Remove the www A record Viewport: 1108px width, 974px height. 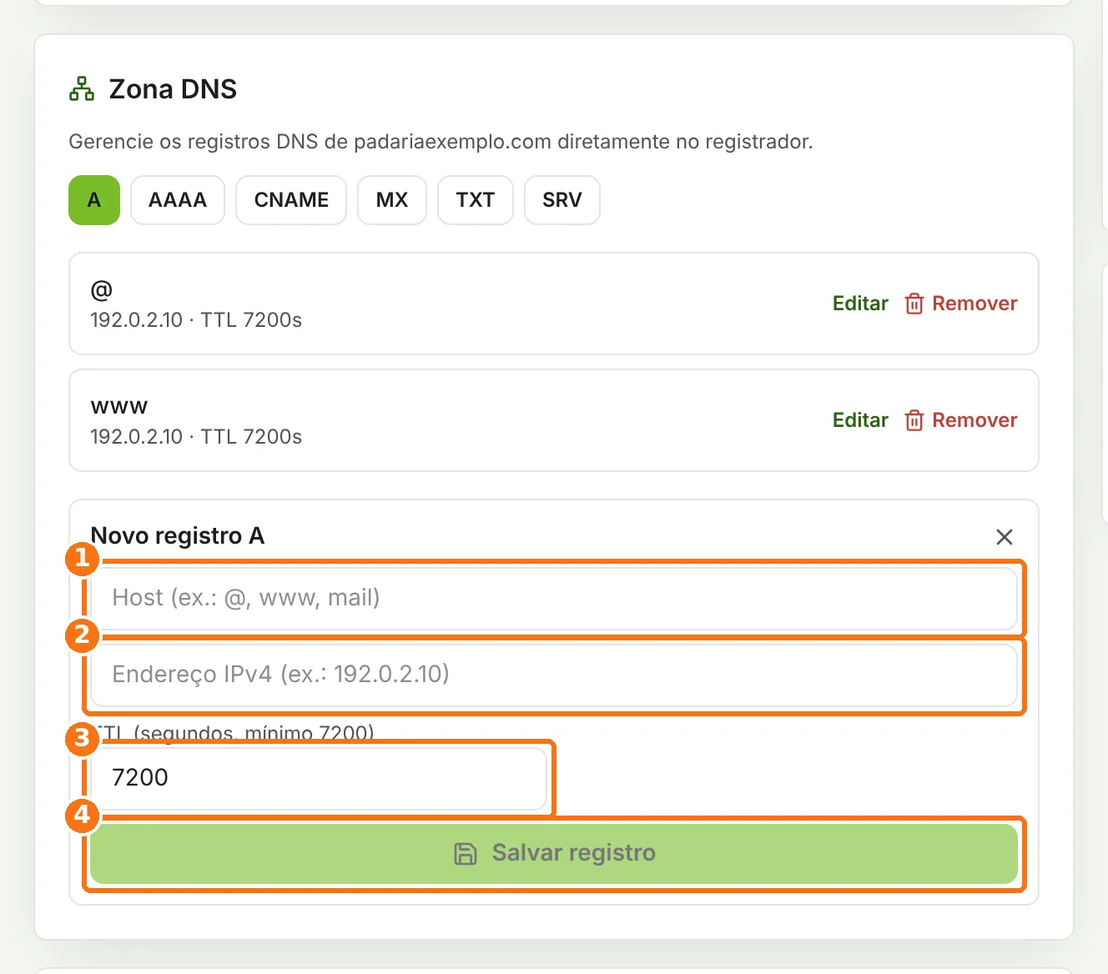tap(961, 420)
